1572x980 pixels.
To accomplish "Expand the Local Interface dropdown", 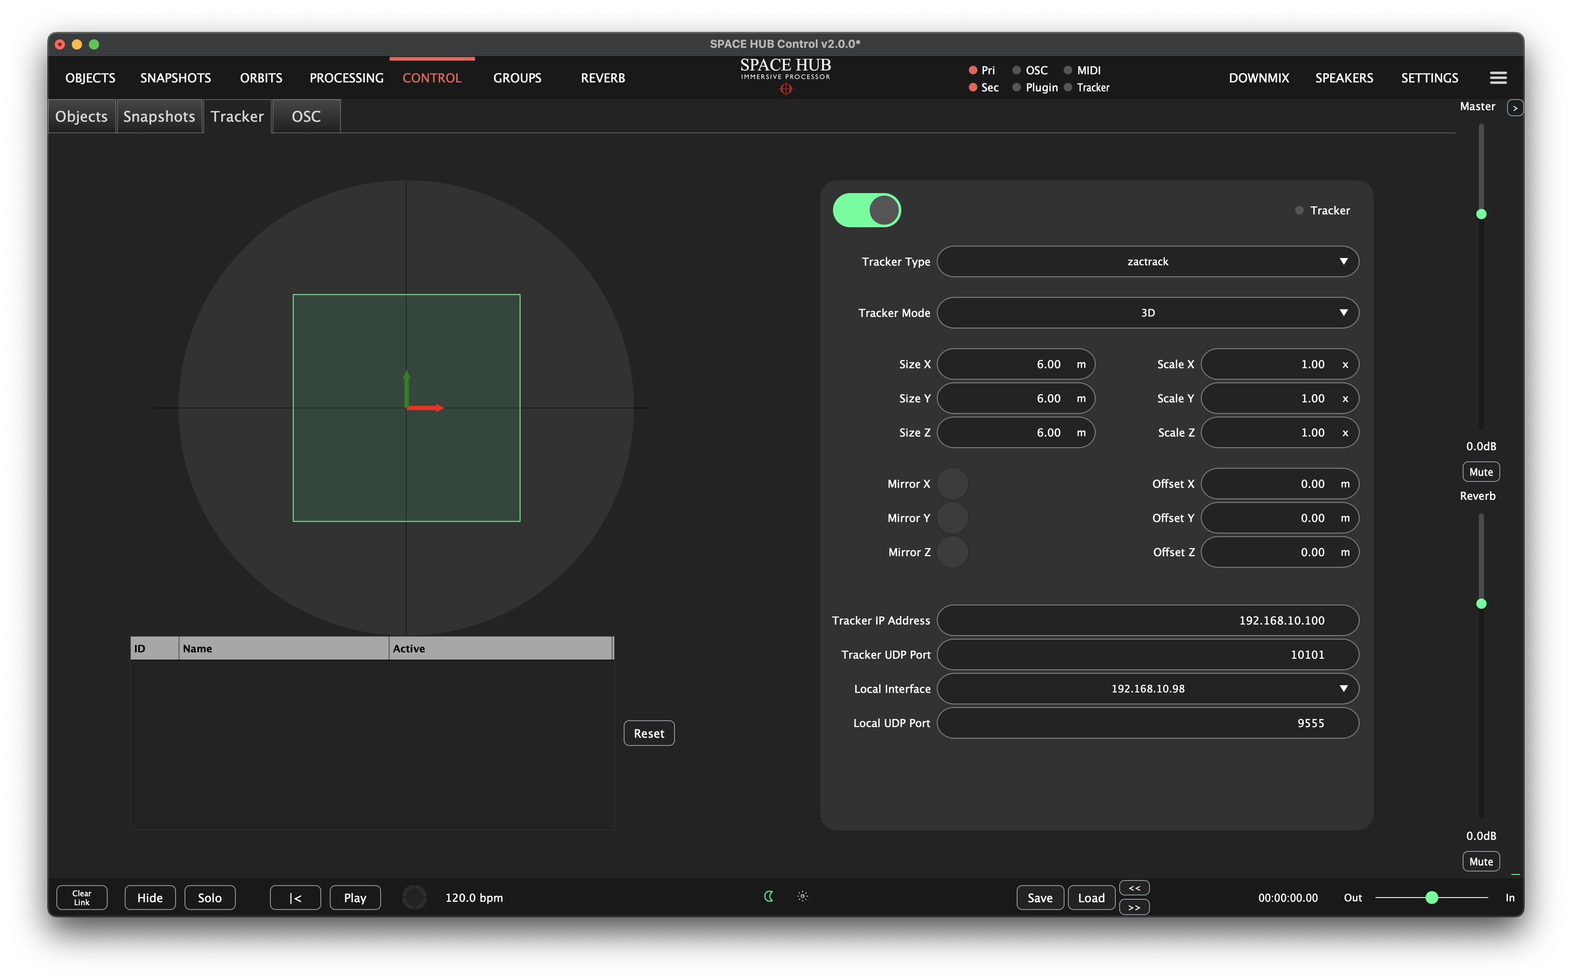I will coord(1147,688).
